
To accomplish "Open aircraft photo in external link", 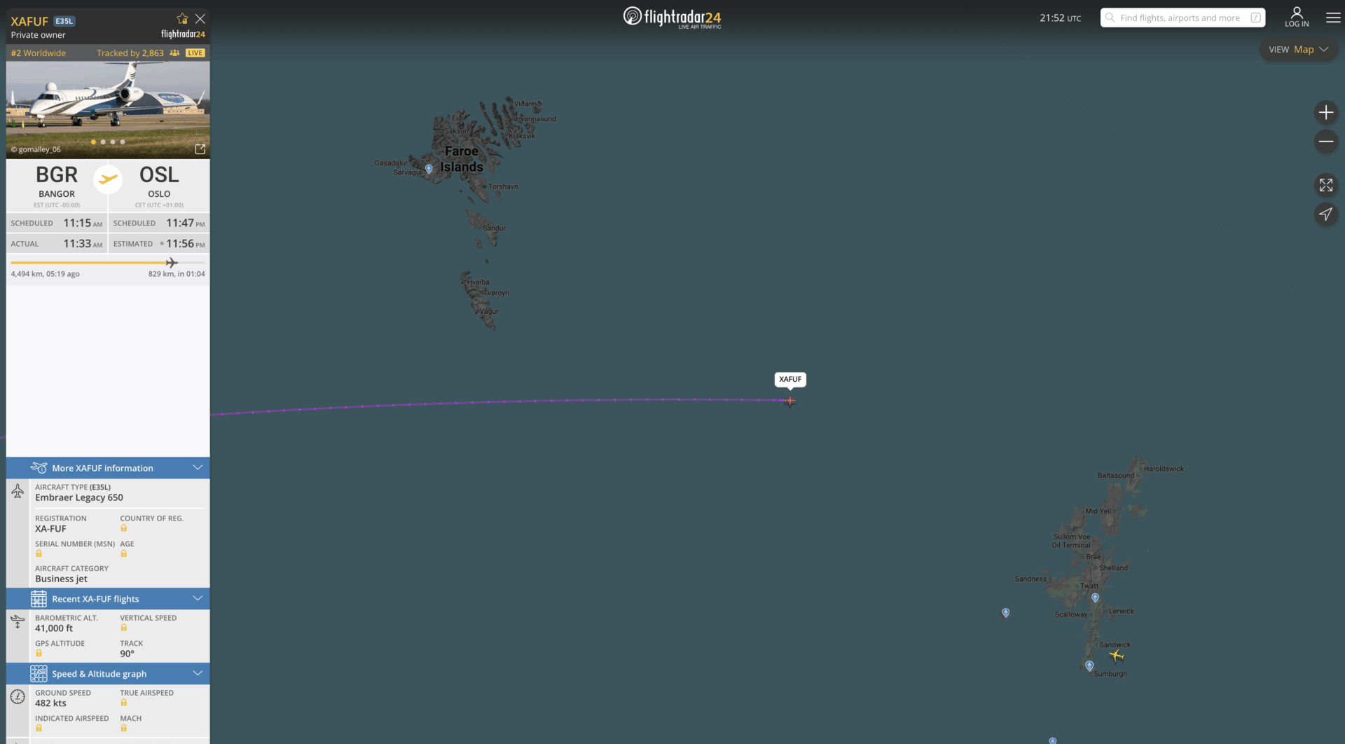I will 200,149.
